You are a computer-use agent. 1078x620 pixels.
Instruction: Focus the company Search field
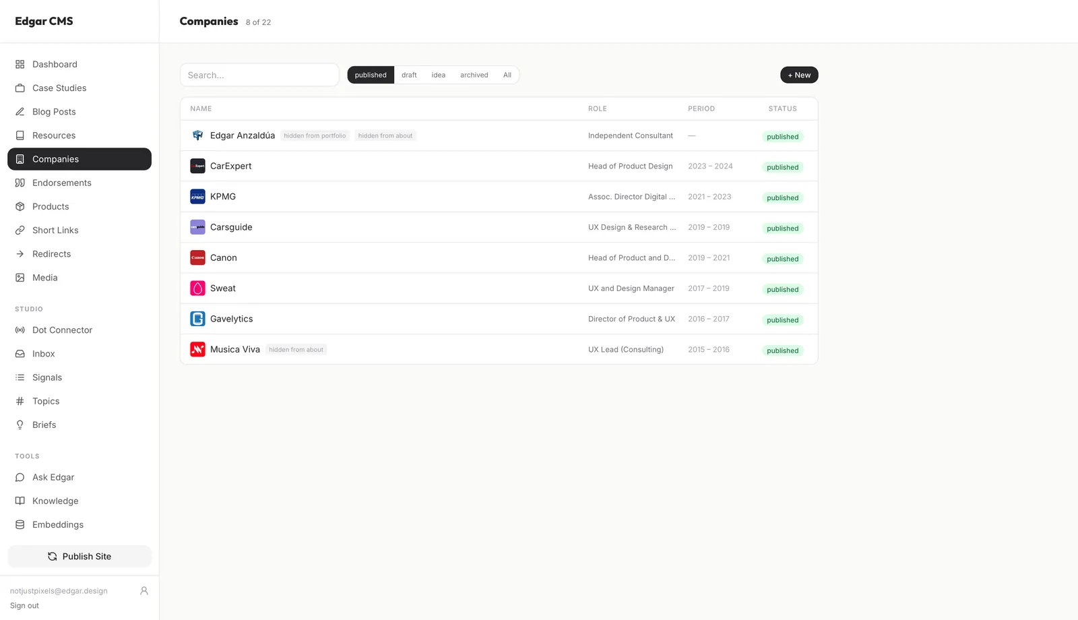tap(259, 75)
